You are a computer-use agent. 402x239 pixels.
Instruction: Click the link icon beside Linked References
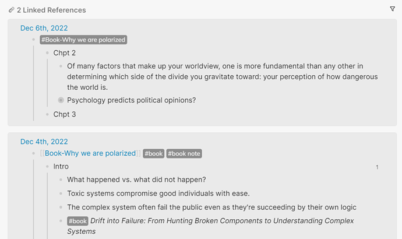(11, 10)
